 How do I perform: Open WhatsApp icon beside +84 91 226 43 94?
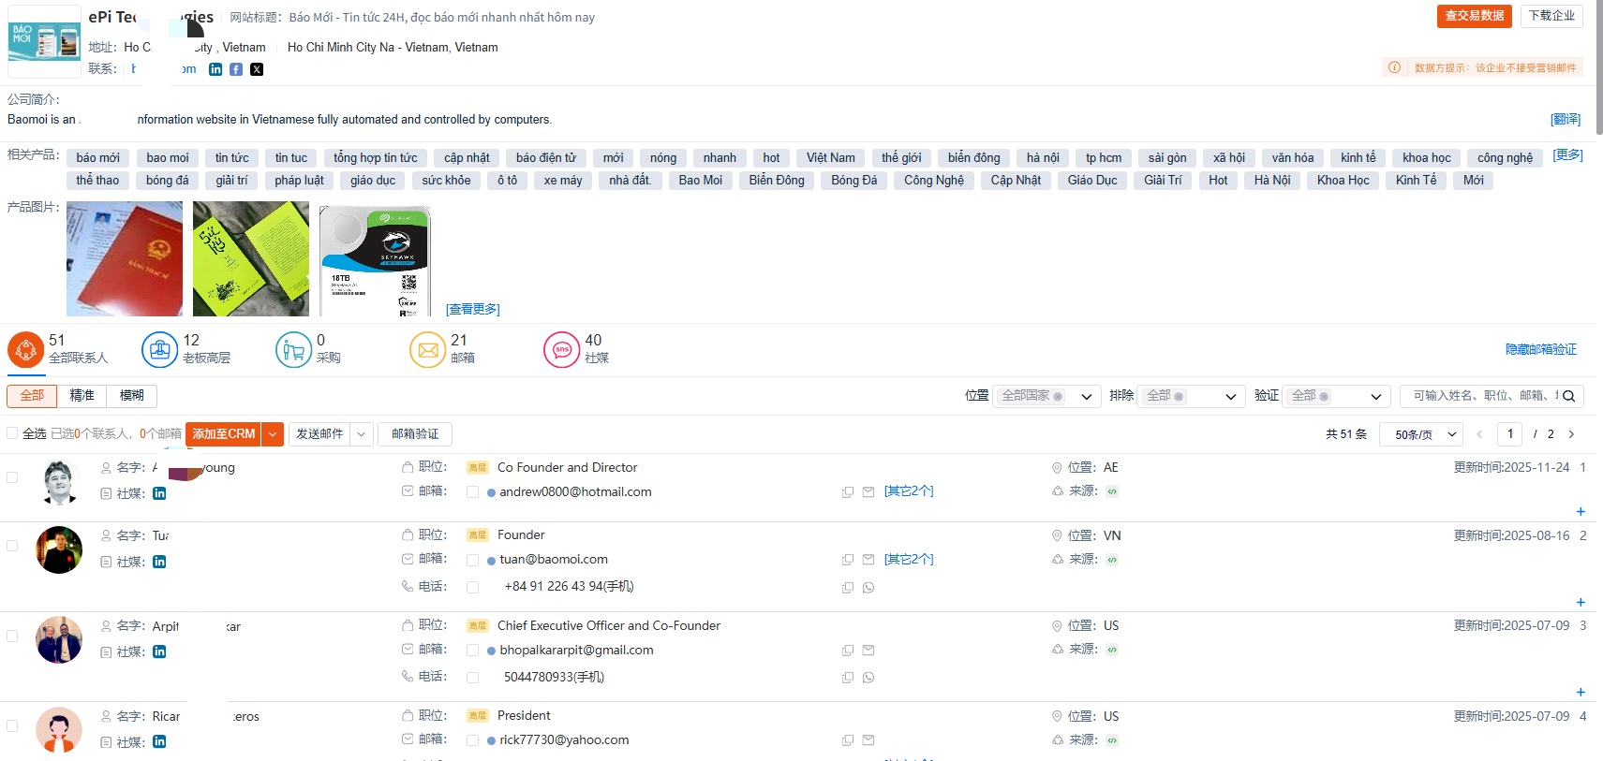click(868, 588)
